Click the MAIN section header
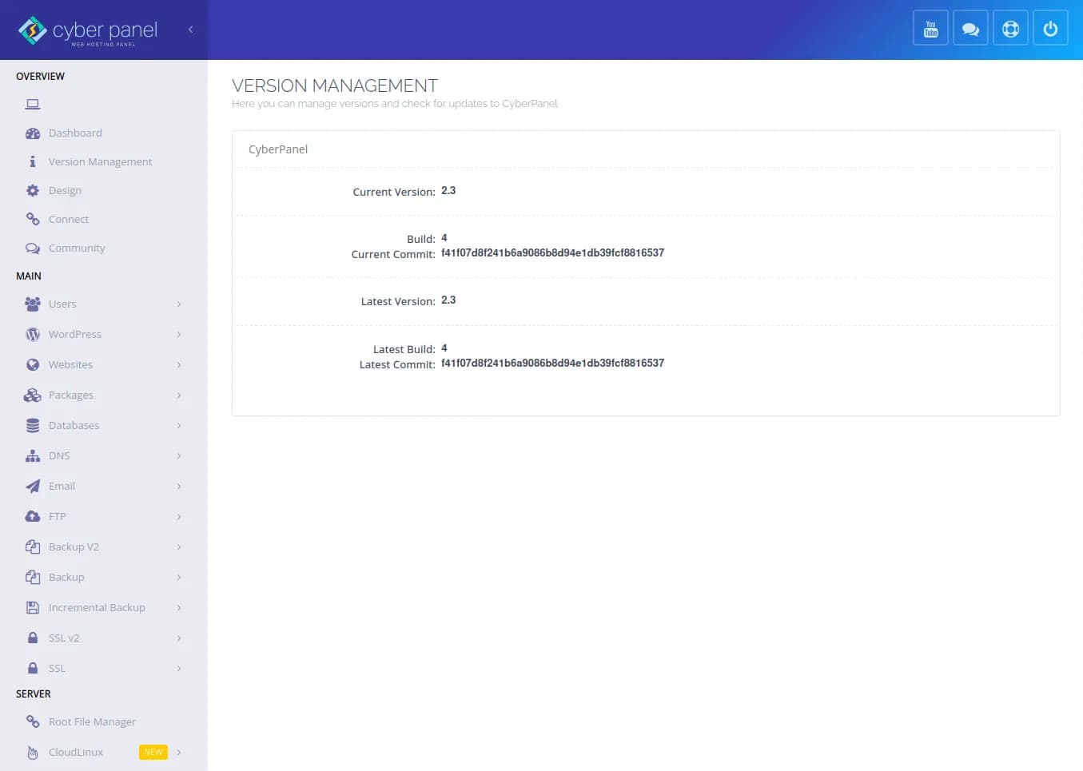Viewport: 1083px width, 771px height. tap(29, 276)
